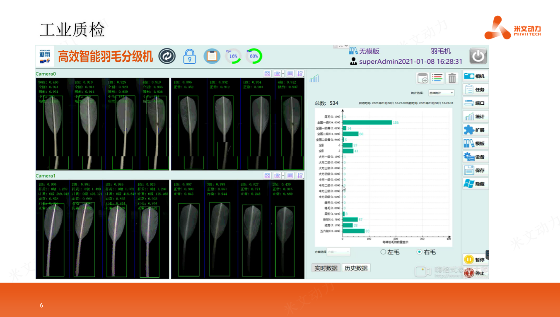
Task: Click Camera1 fit-to-view icon
Action: point(268,176)
